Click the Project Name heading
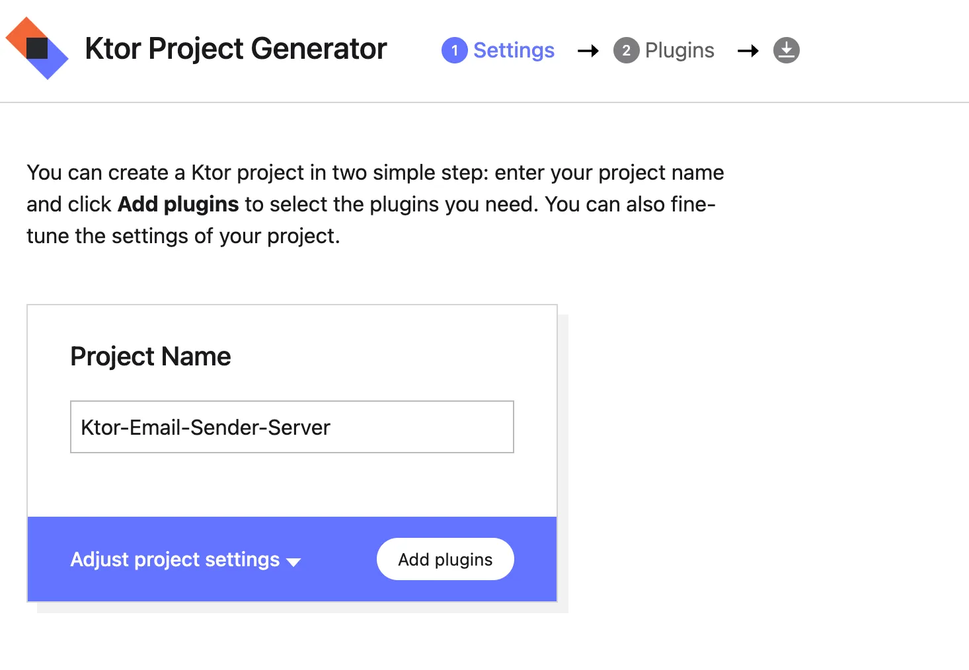 coord(151,357)
